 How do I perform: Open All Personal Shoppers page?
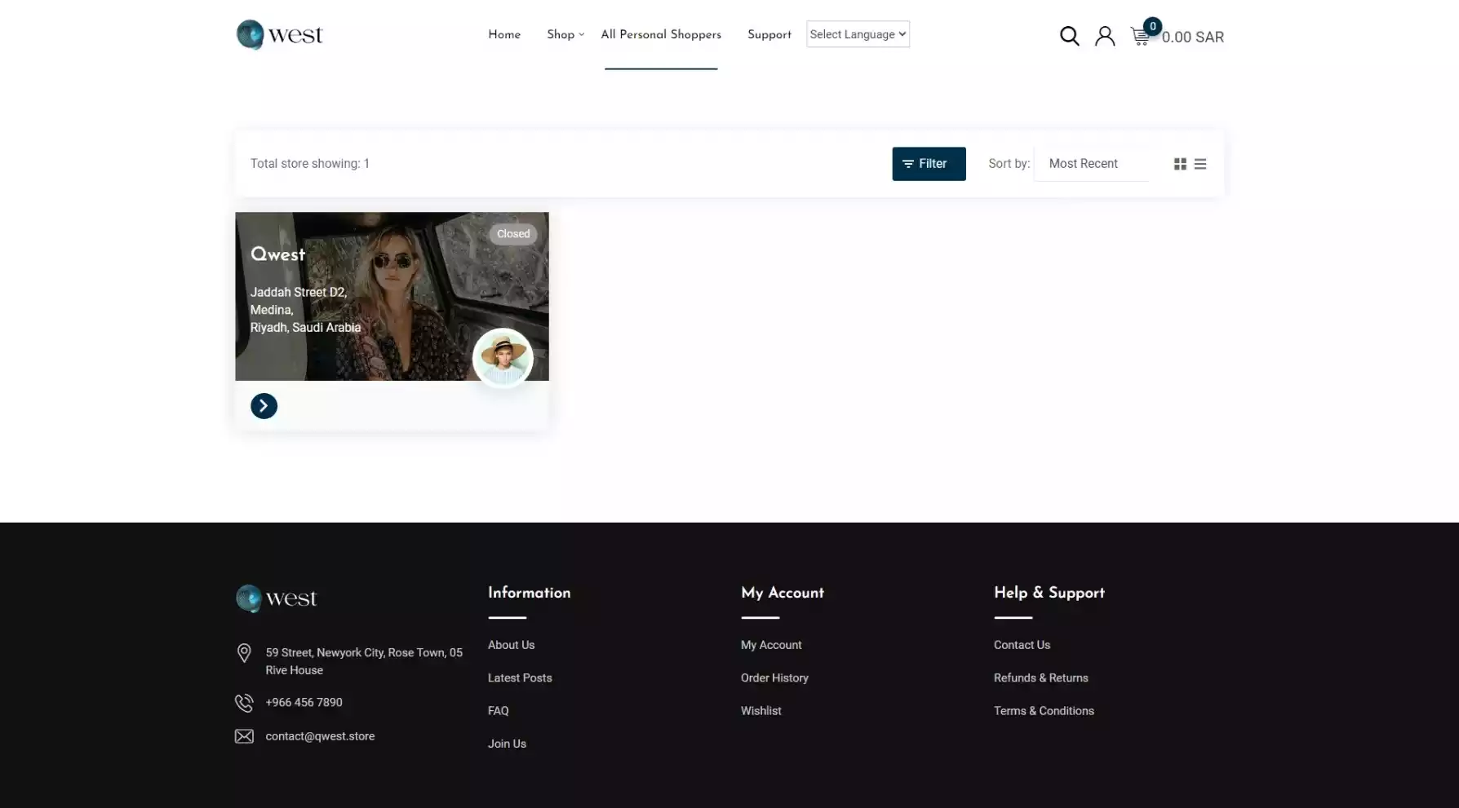point(661,34)
